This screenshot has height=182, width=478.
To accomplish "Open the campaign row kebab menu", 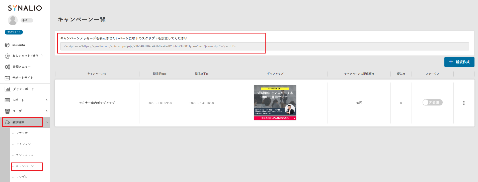I will (x=464, y=103).
